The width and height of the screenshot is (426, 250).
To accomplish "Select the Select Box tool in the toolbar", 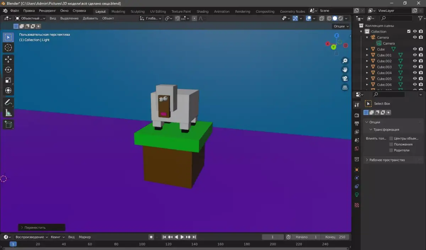I will click(9, 37).
